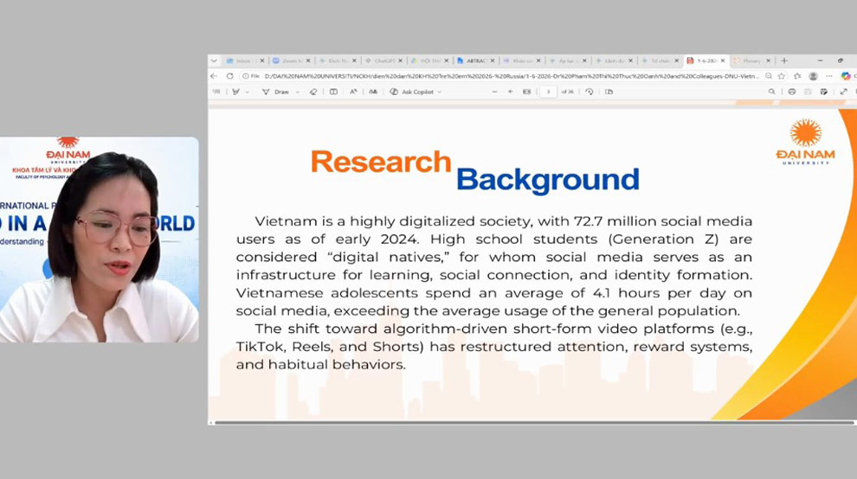Viewport: 857px width, 479px height.
Task: Open the Draw tool options dropdown
Action: tap(297, 92)
